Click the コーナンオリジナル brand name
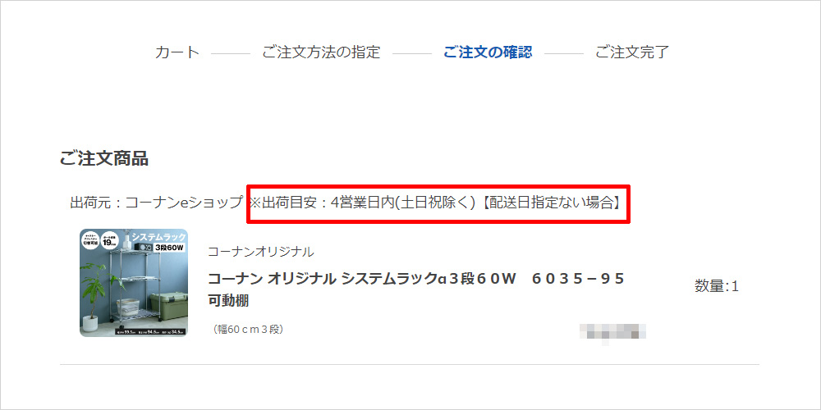 tap(261, 252)
